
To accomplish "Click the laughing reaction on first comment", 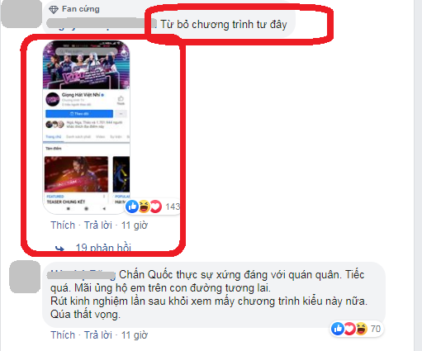I will (x=144, y=206).
